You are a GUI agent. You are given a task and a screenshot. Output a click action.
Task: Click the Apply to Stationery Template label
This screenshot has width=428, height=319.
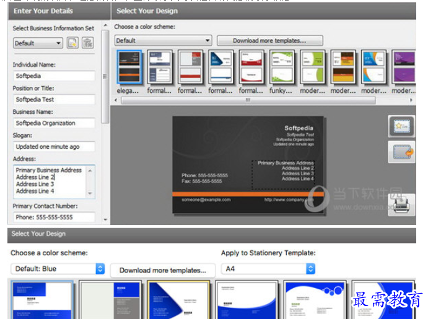pyautogui.click(x=268, y=253)
